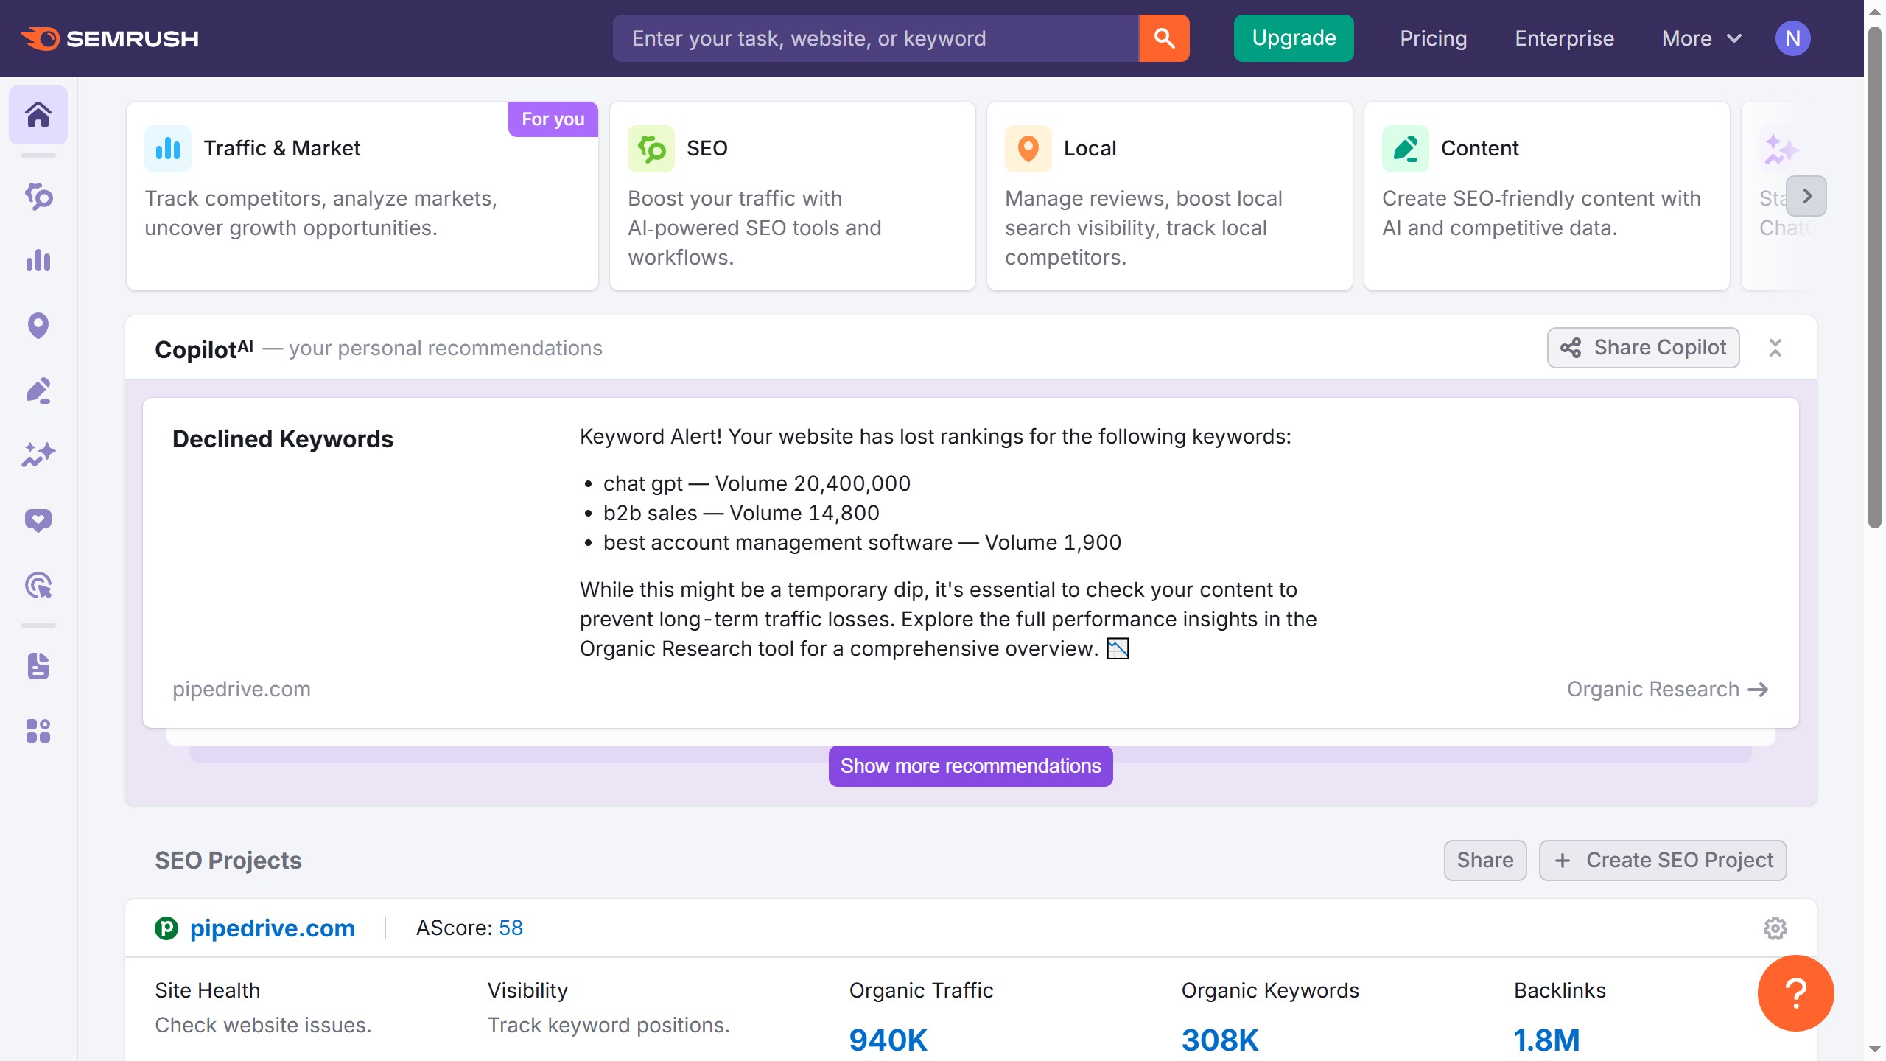The image size is (1886, 1061).
Task: Open the Content toolkit card
Action: click(x=1547, y=196)
